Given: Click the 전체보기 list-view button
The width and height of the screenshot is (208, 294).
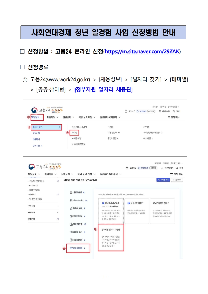Looking at the screenshot, I should point(177,180).
